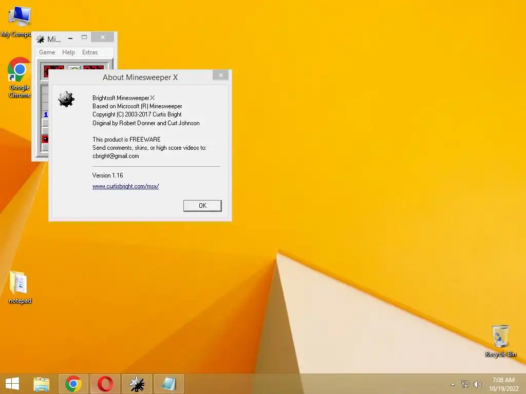The image size is (526, 394).
Task: Switch to Chrome in taskbar
Action: pyautogui.click(x=73, y=384)
